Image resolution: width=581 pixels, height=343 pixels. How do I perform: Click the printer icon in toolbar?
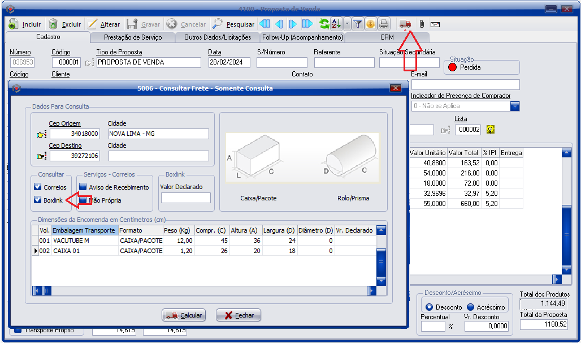384,24
